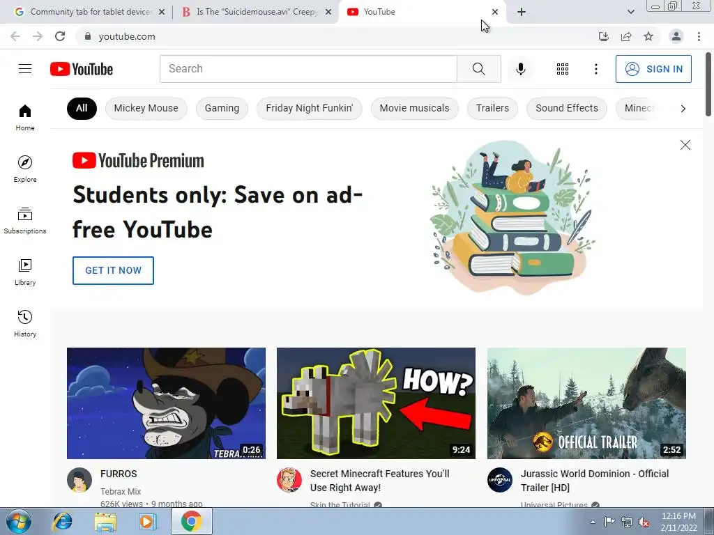Click Universal Pictures channel avatar
The width and height of the screenshot is (714, 535).
(x=500, y=480)
